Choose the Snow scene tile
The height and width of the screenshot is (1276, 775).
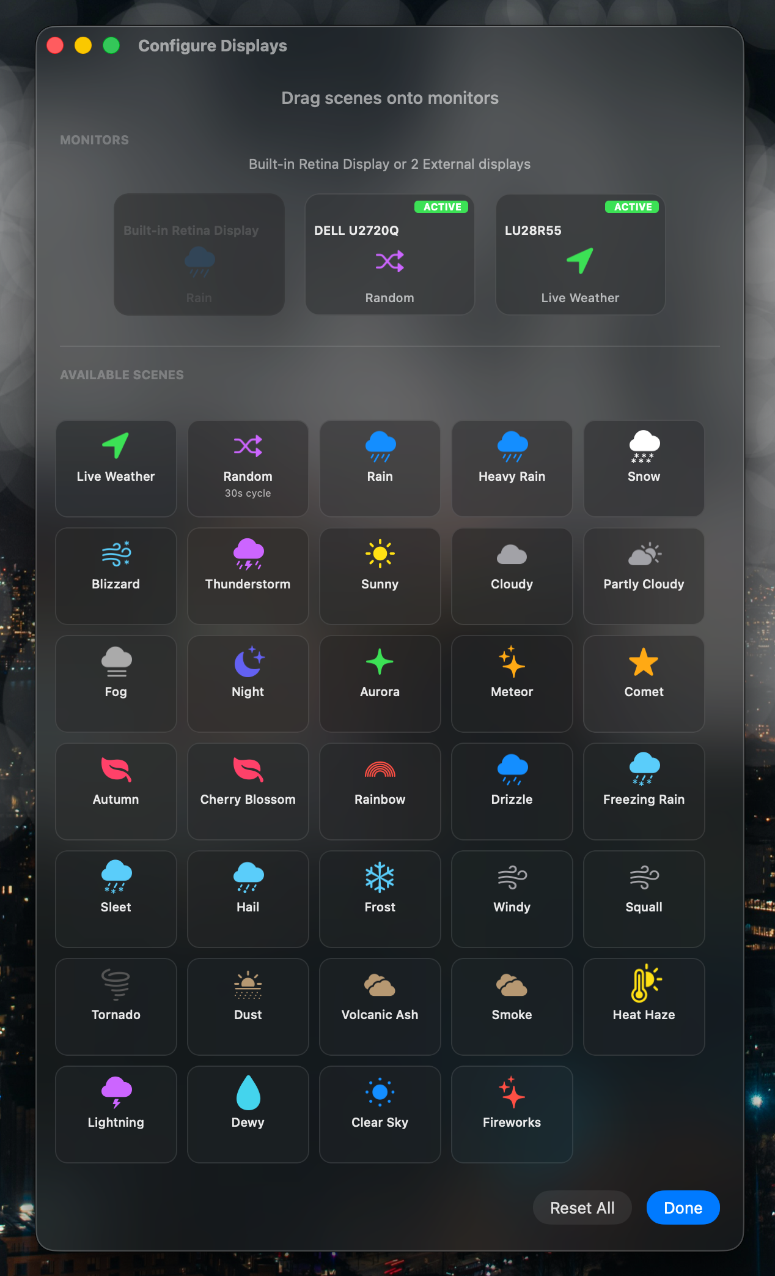coord(644,469)
